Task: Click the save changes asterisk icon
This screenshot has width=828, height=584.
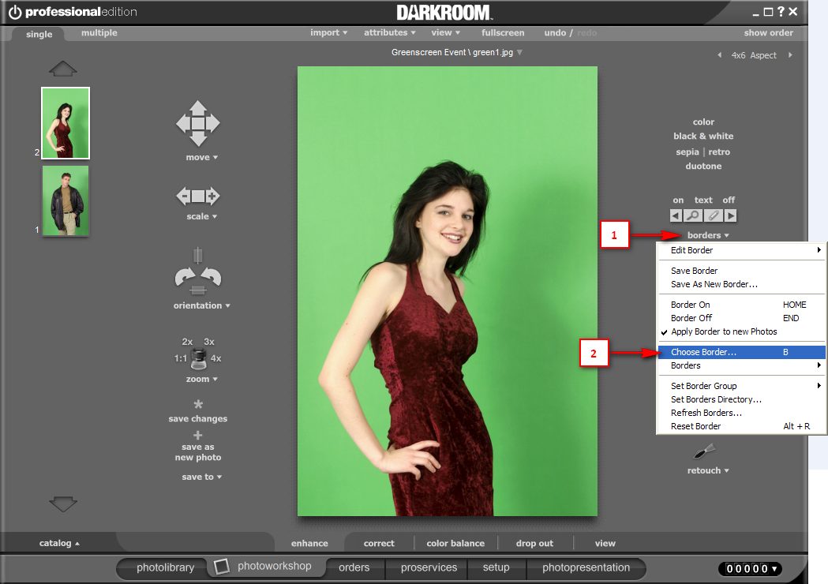Action: [198, 404]
